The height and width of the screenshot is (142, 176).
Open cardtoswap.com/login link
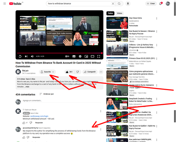tap(39, 116)
